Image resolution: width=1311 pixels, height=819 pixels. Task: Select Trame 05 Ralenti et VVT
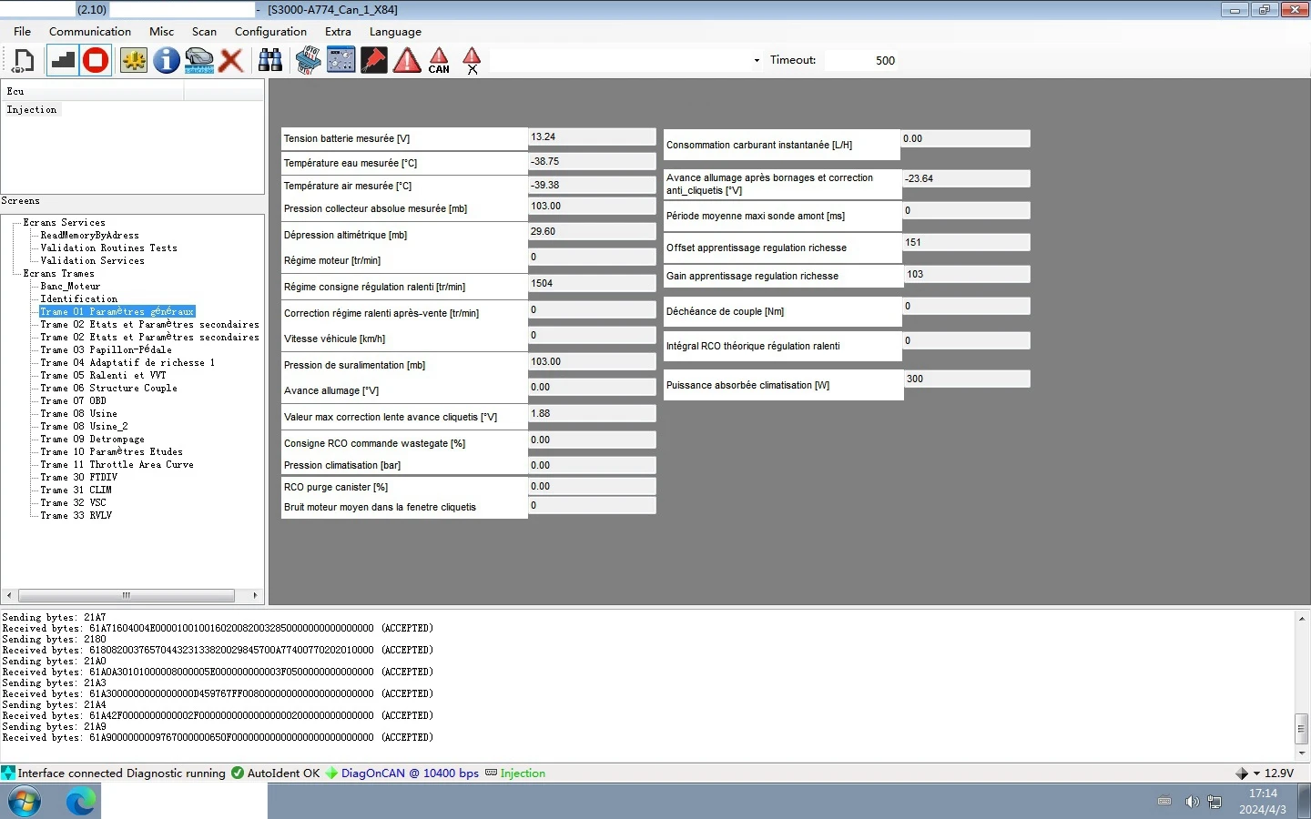pos(103,375)
